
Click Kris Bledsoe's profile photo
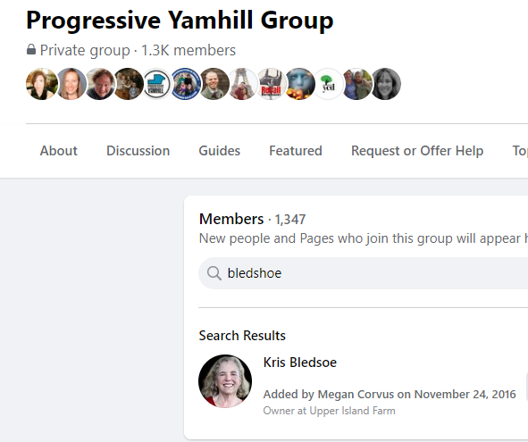pos(225,381)
